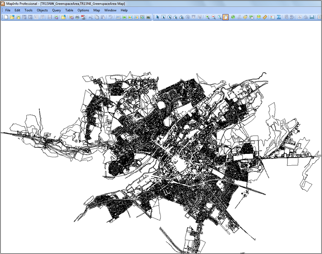Select the Zoom-in tool

click(207, 17)
